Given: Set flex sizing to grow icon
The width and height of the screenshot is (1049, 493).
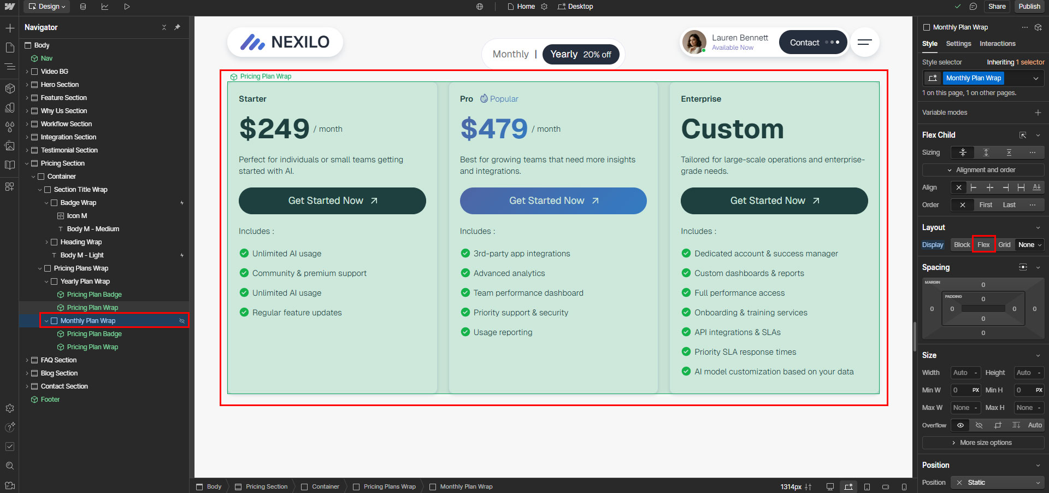Looking at the screenshot, I should tap(986, 152).
